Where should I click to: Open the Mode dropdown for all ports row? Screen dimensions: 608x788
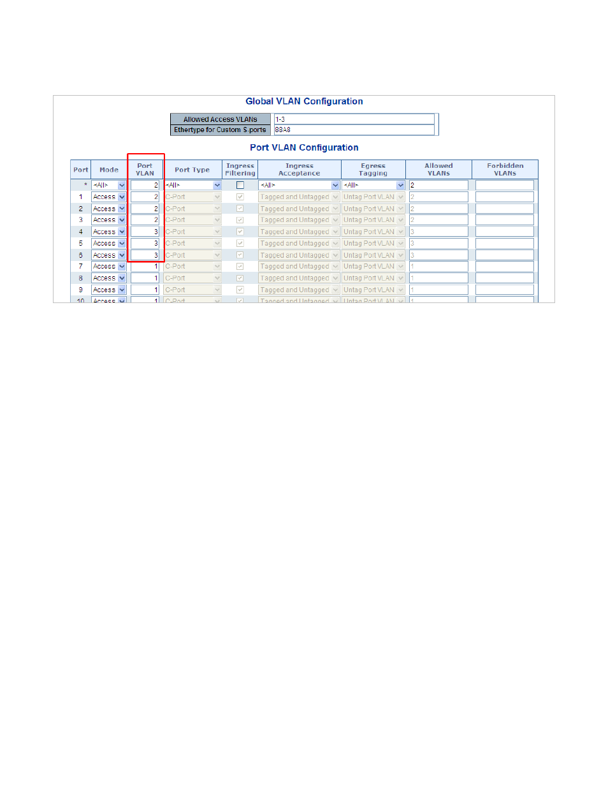[x=109, y=185]
